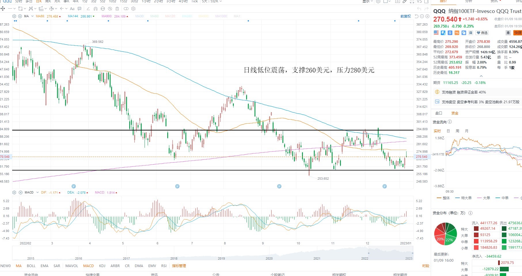This screenshot has width=522, height=276.
Task: Switch to 周K weekly candles
Action: tap(48, 1)
